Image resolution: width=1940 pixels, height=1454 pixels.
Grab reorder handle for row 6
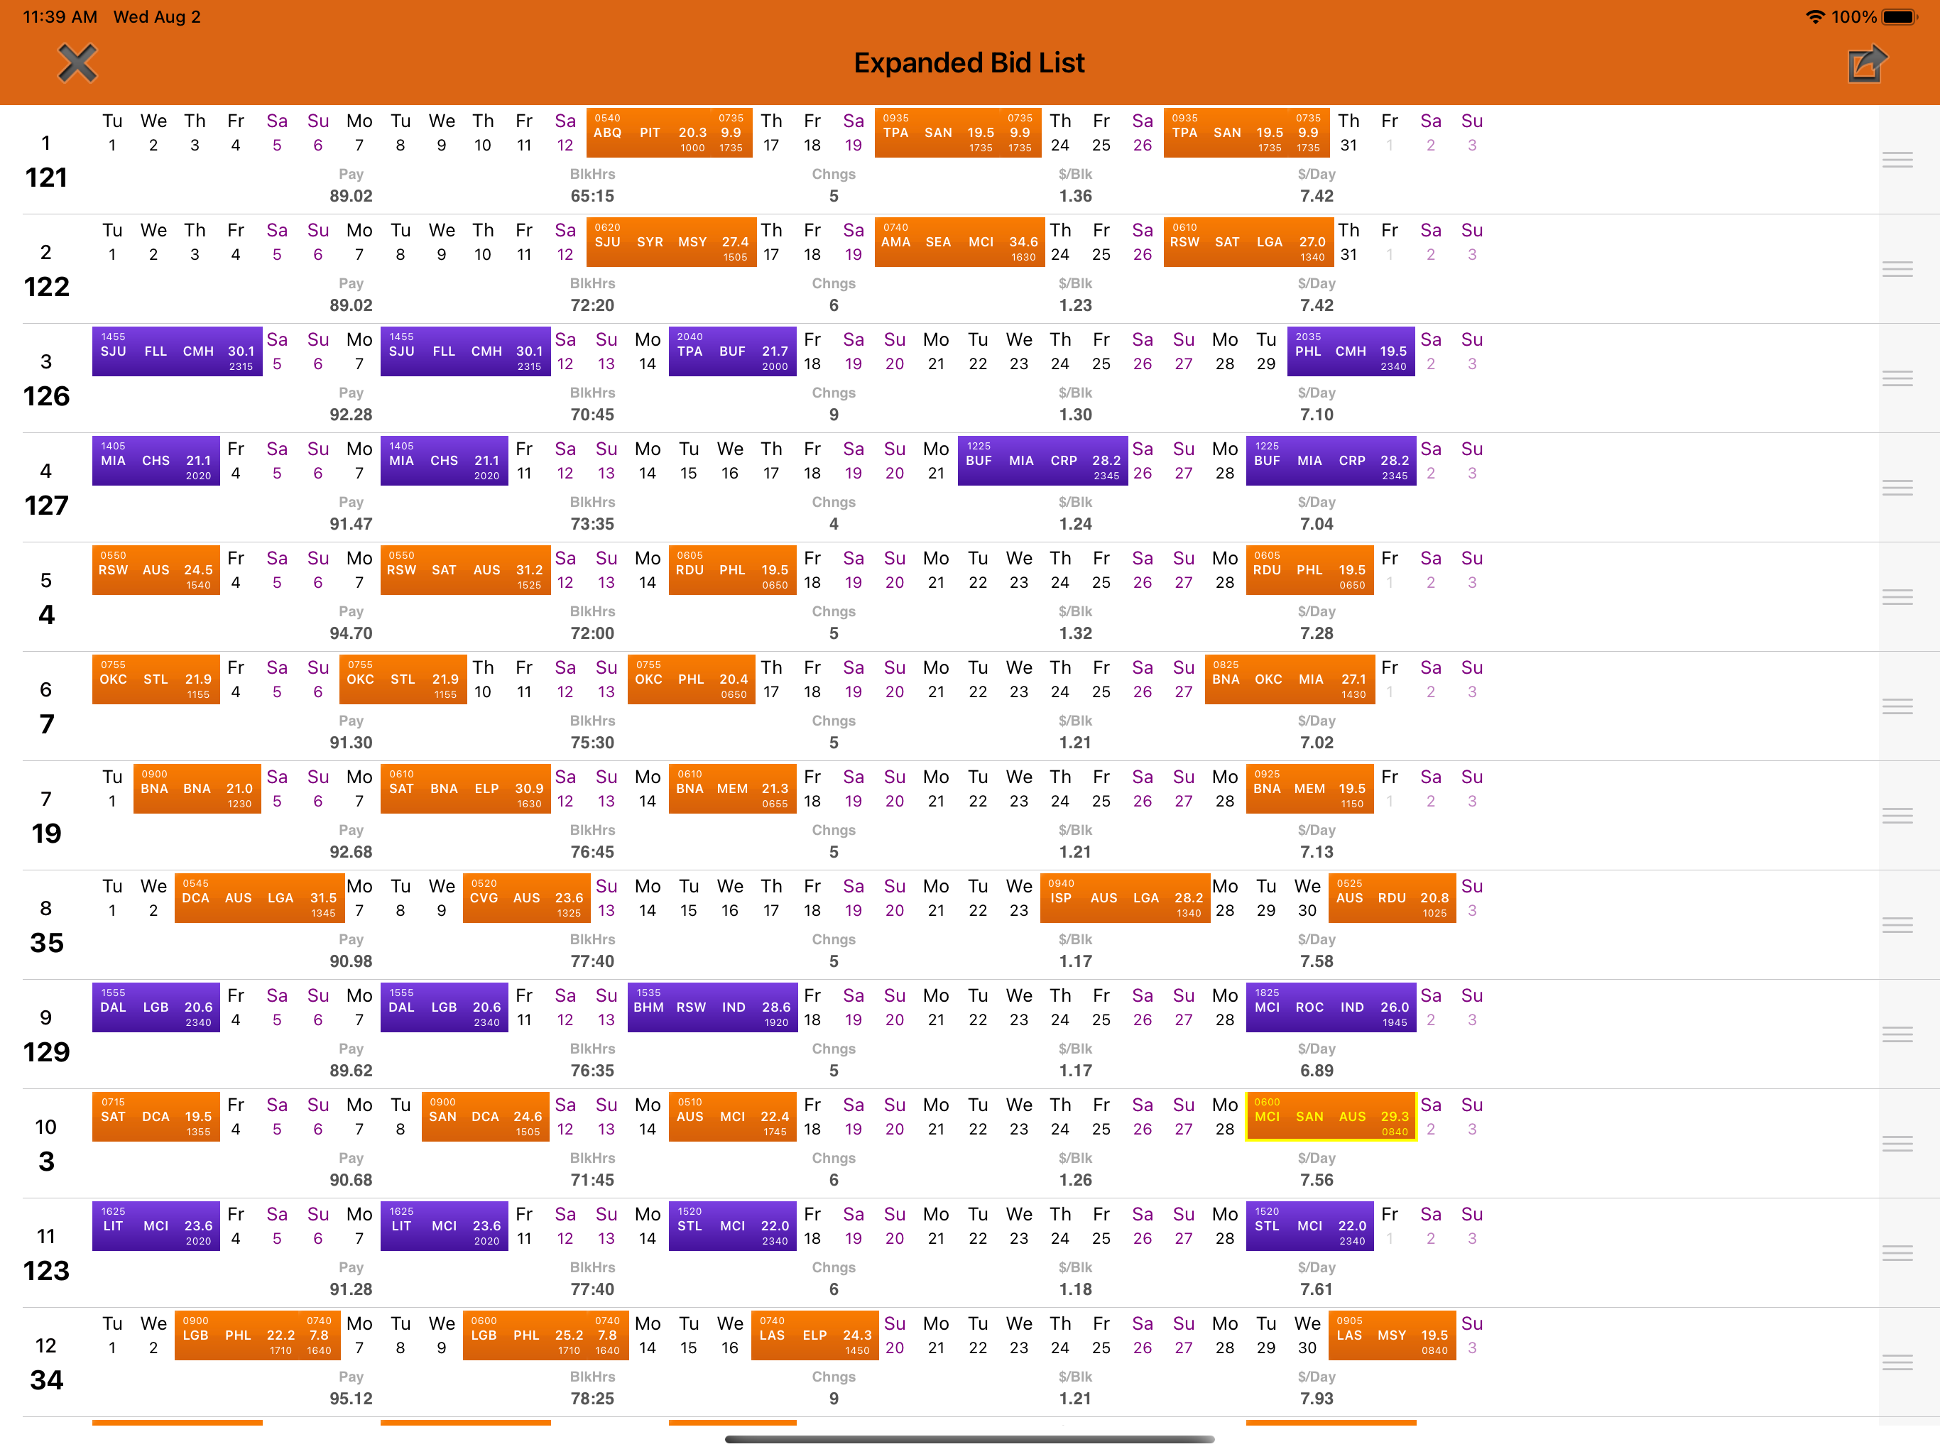(x=1897, y=706)
